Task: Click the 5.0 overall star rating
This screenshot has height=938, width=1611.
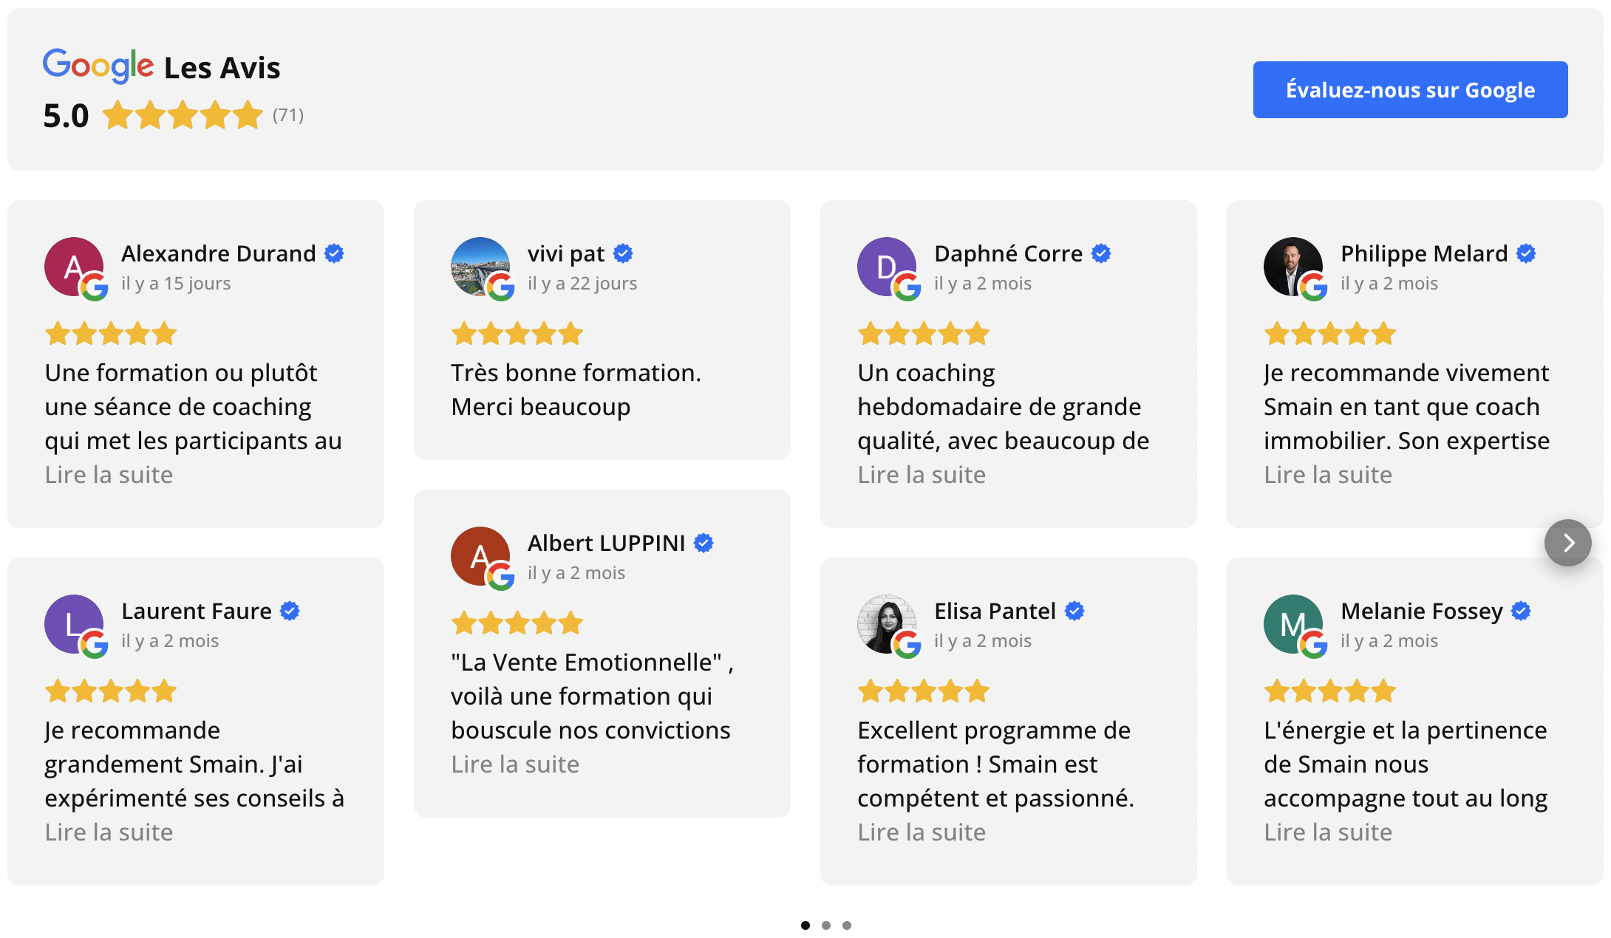Action: [183, 115]
